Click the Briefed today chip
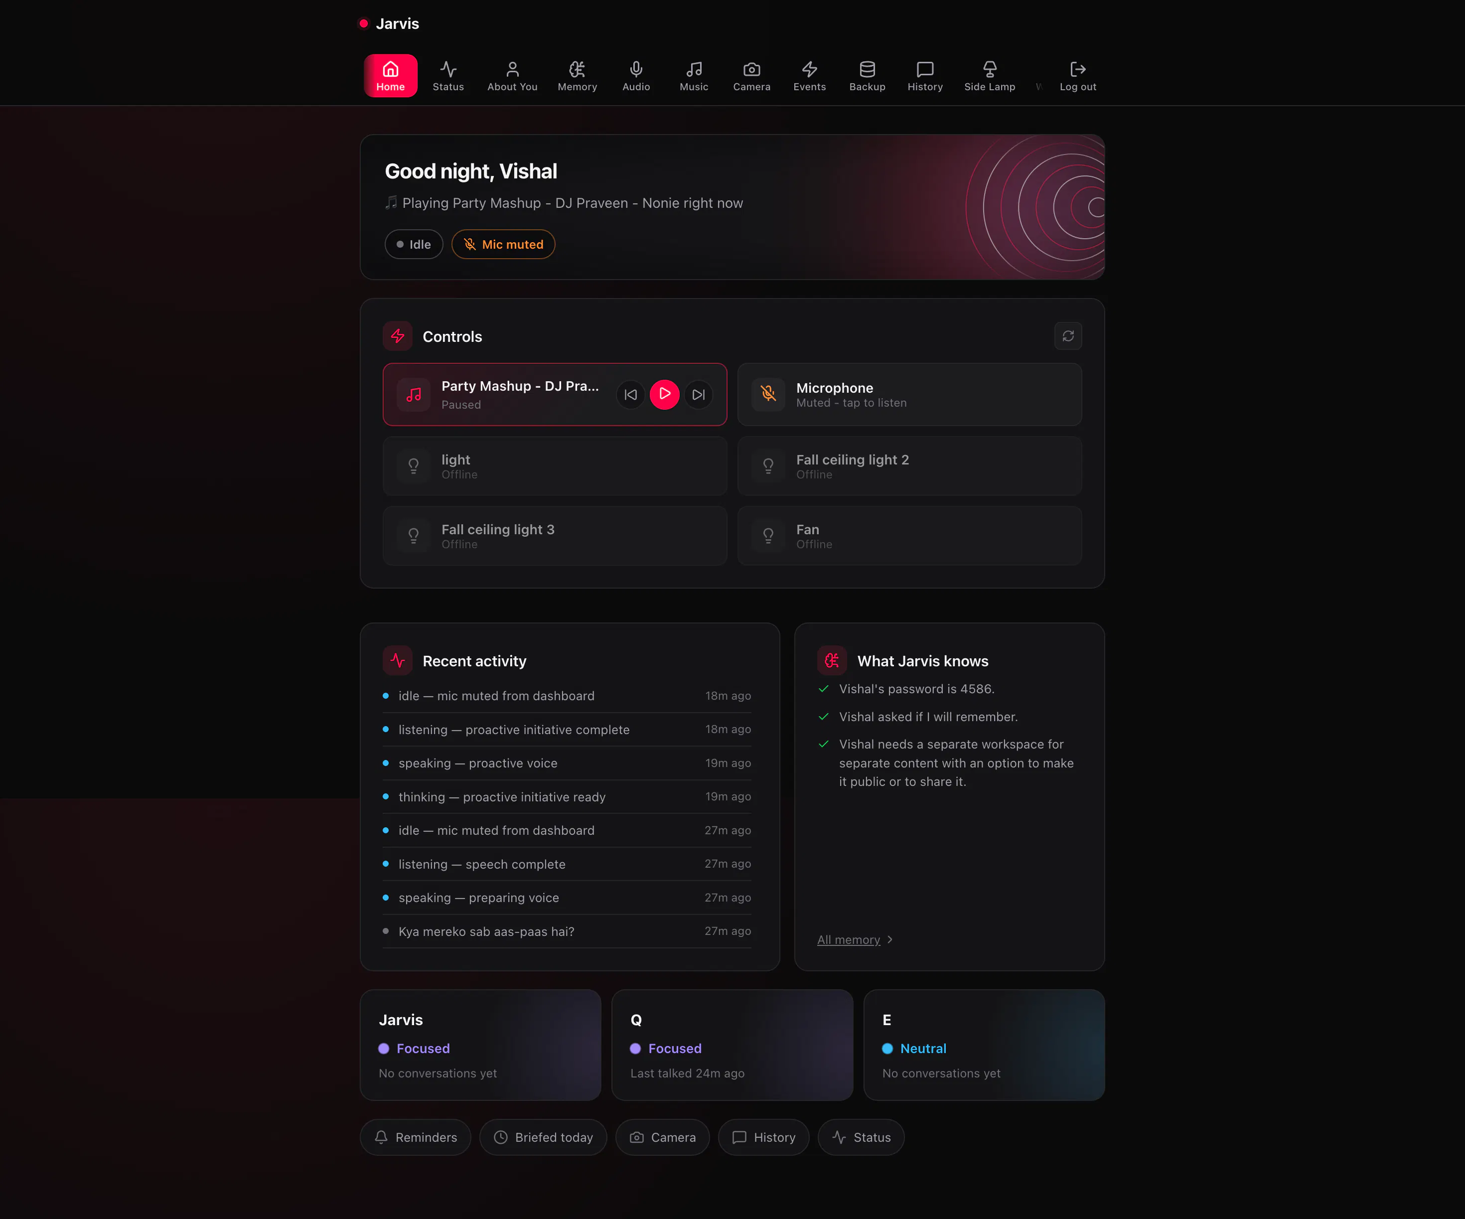Screen dimensions: 1465x1219 click(x=543, y=1137)
